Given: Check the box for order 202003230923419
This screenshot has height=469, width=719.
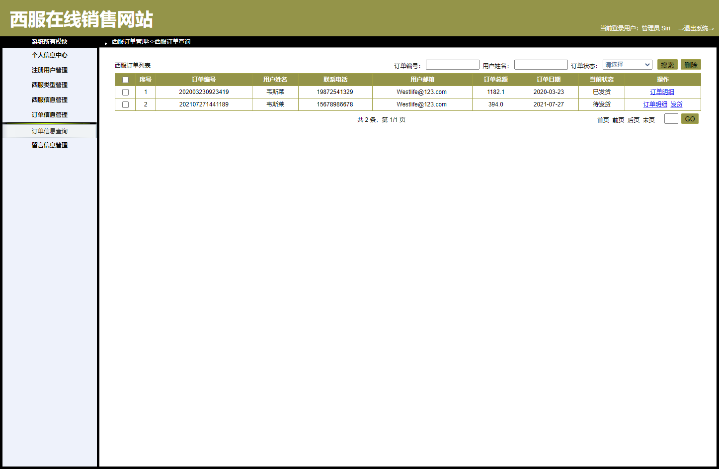Looking at the screenshot, I should [125, 92].
